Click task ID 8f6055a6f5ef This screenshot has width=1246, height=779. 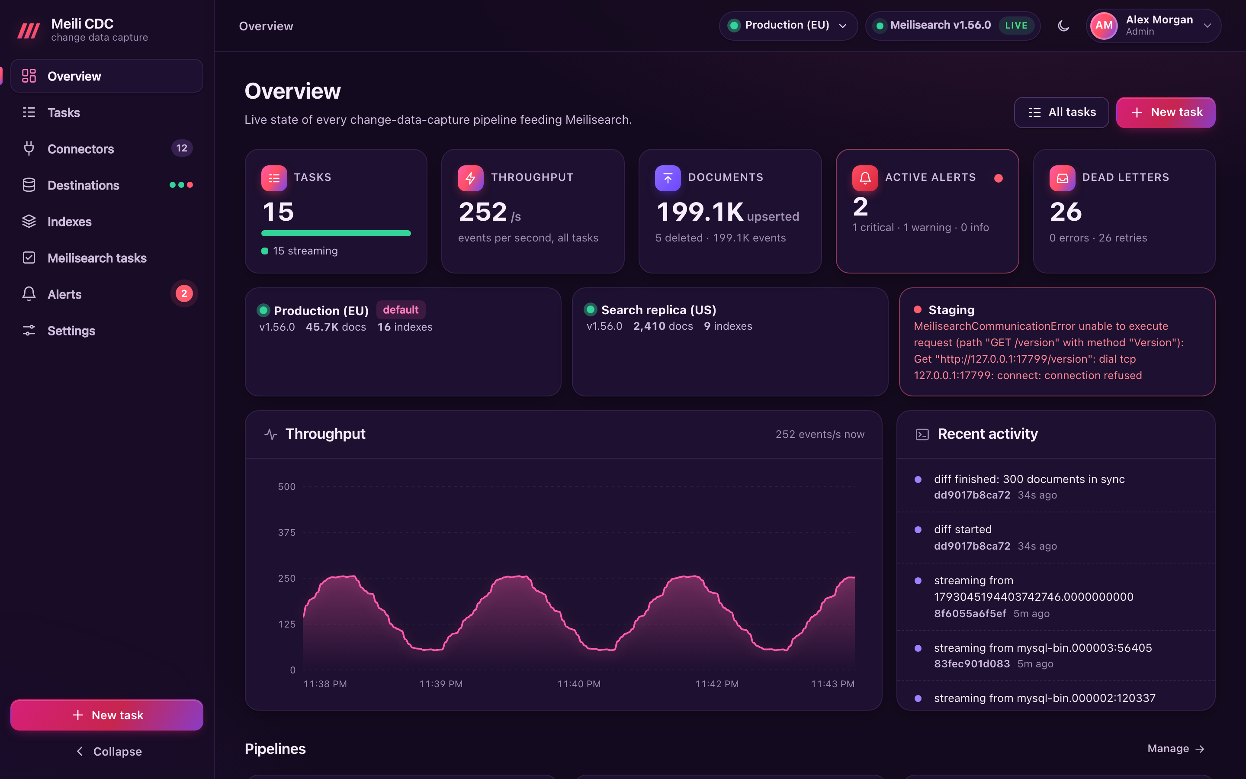[x=970, y=613]
